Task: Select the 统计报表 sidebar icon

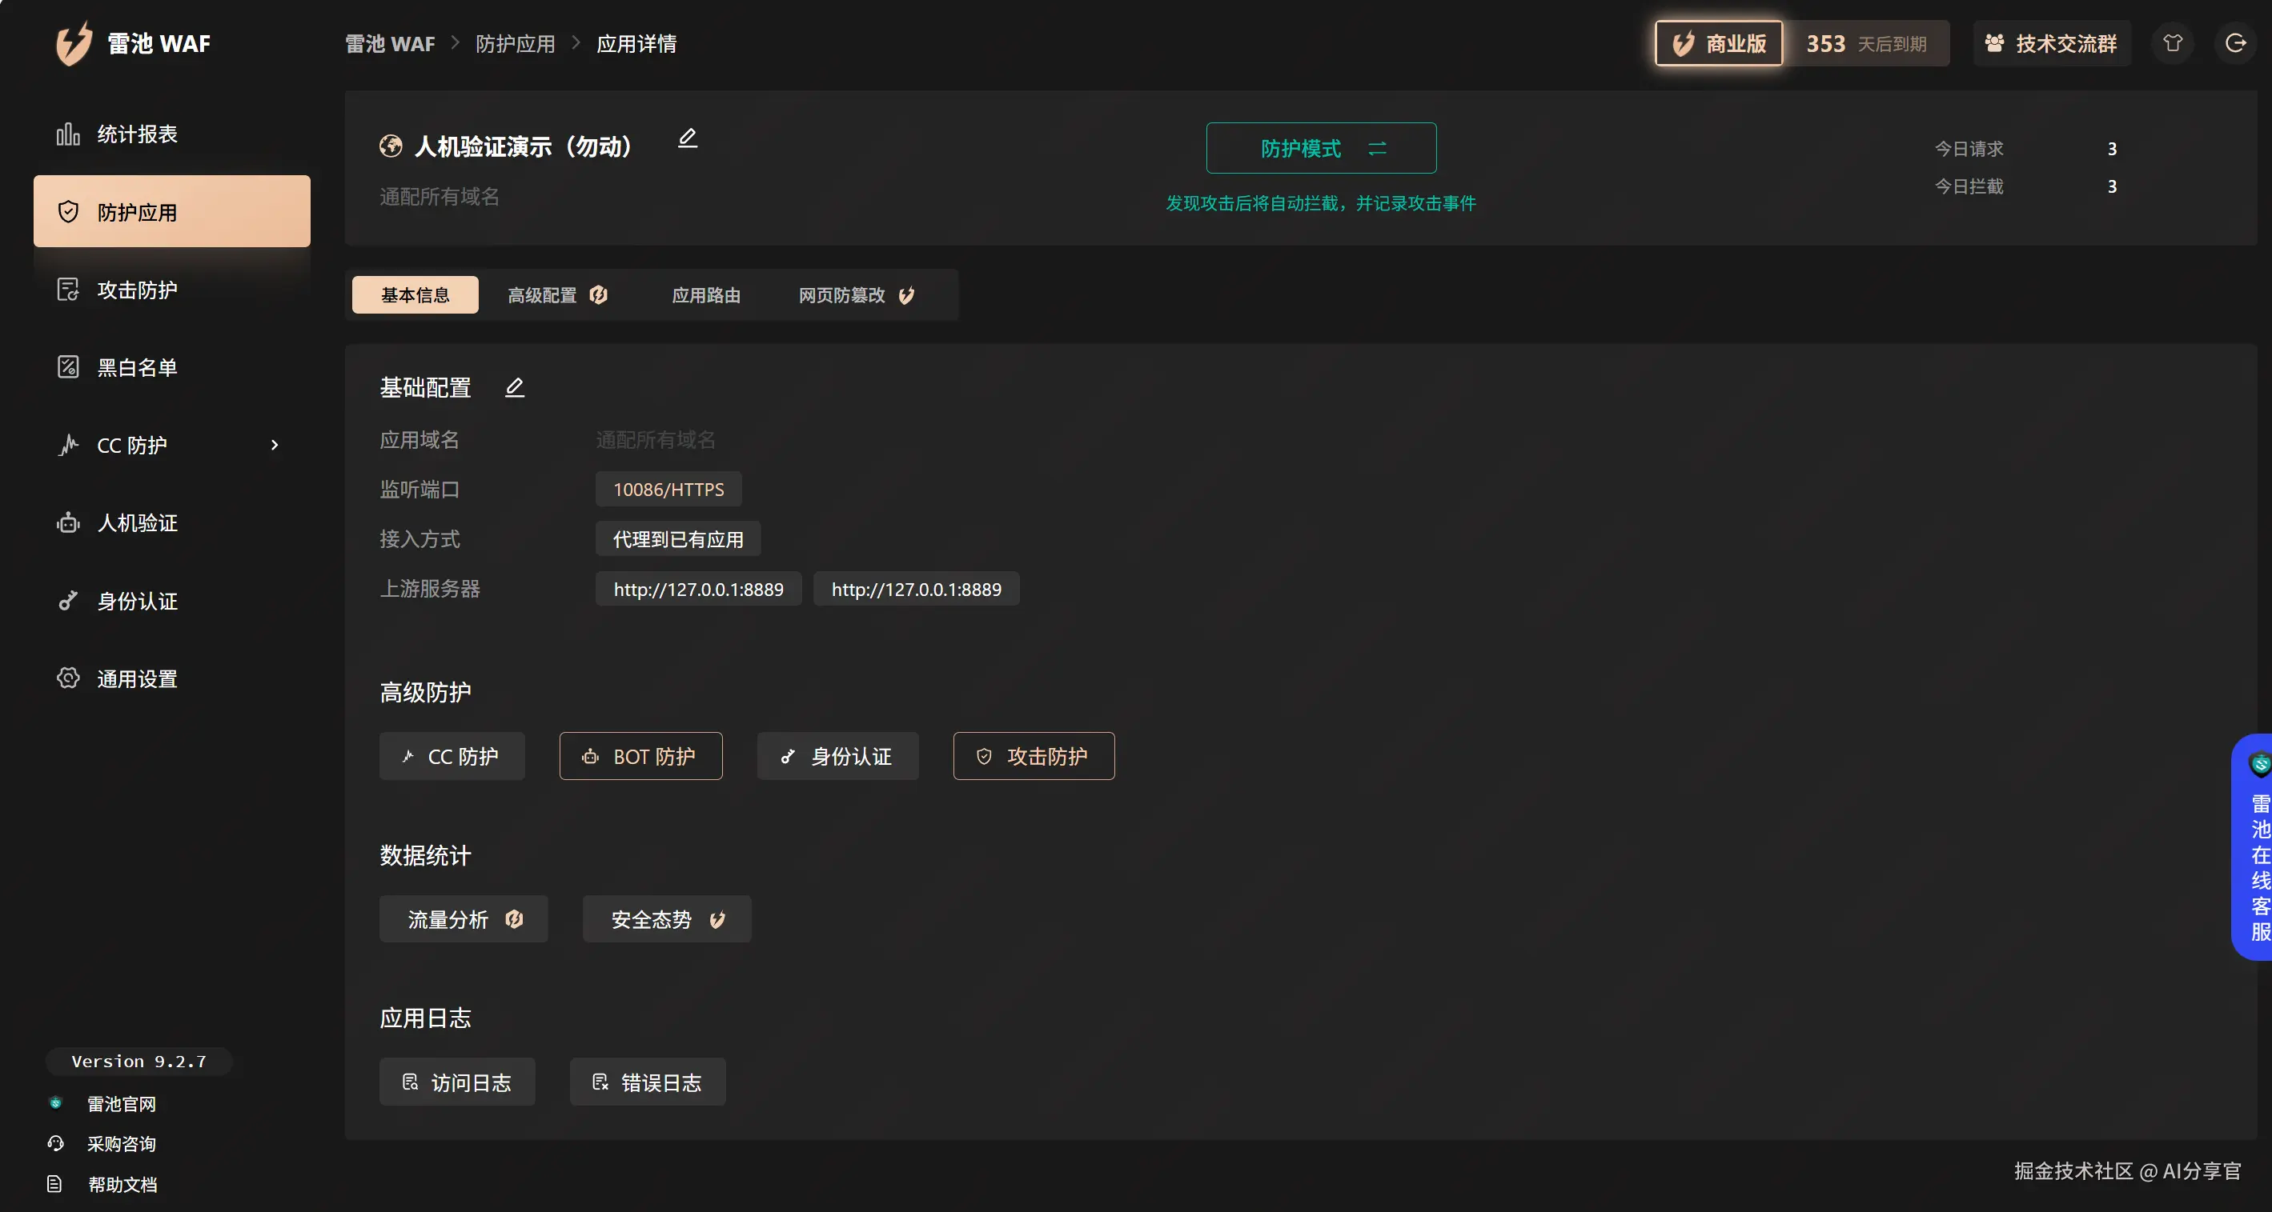Action: 69,134
